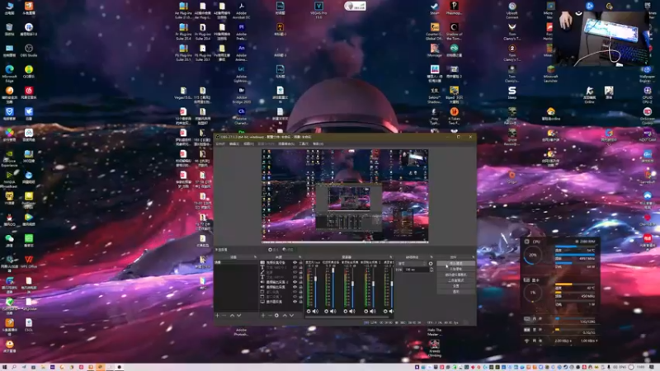
Task: Click 工作室模式 button in OBS controls
Action: [456, 280]
